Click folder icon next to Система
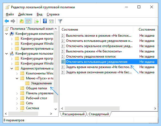This screenshot has width=161, height=126. click(22, 108)
